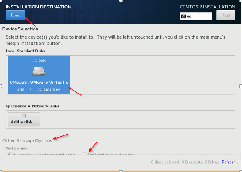
Task: Click the keyboard layout icon
Action: click(x=183, y=16)
